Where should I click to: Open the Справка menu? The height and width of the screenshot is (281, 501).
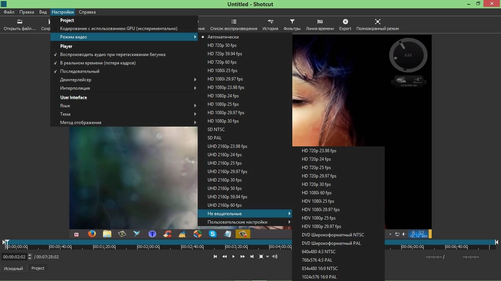pos(87,12)
